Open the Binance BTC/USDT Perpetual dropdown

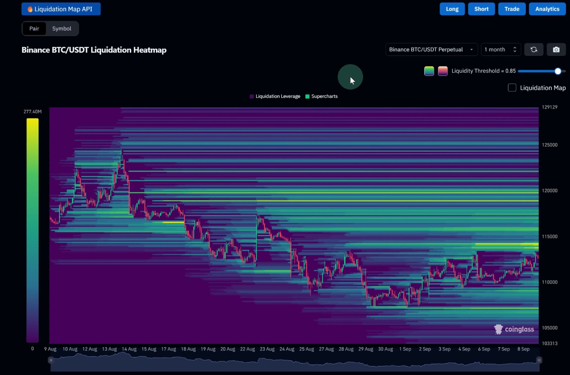point(431,50)
